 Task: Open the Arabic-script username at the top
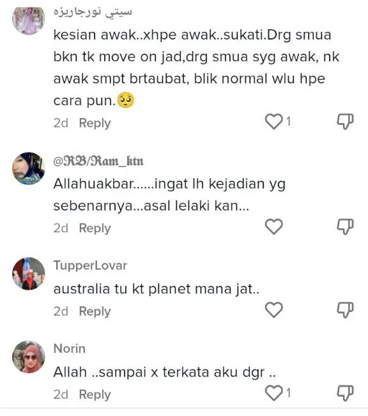tap(93, 12)
